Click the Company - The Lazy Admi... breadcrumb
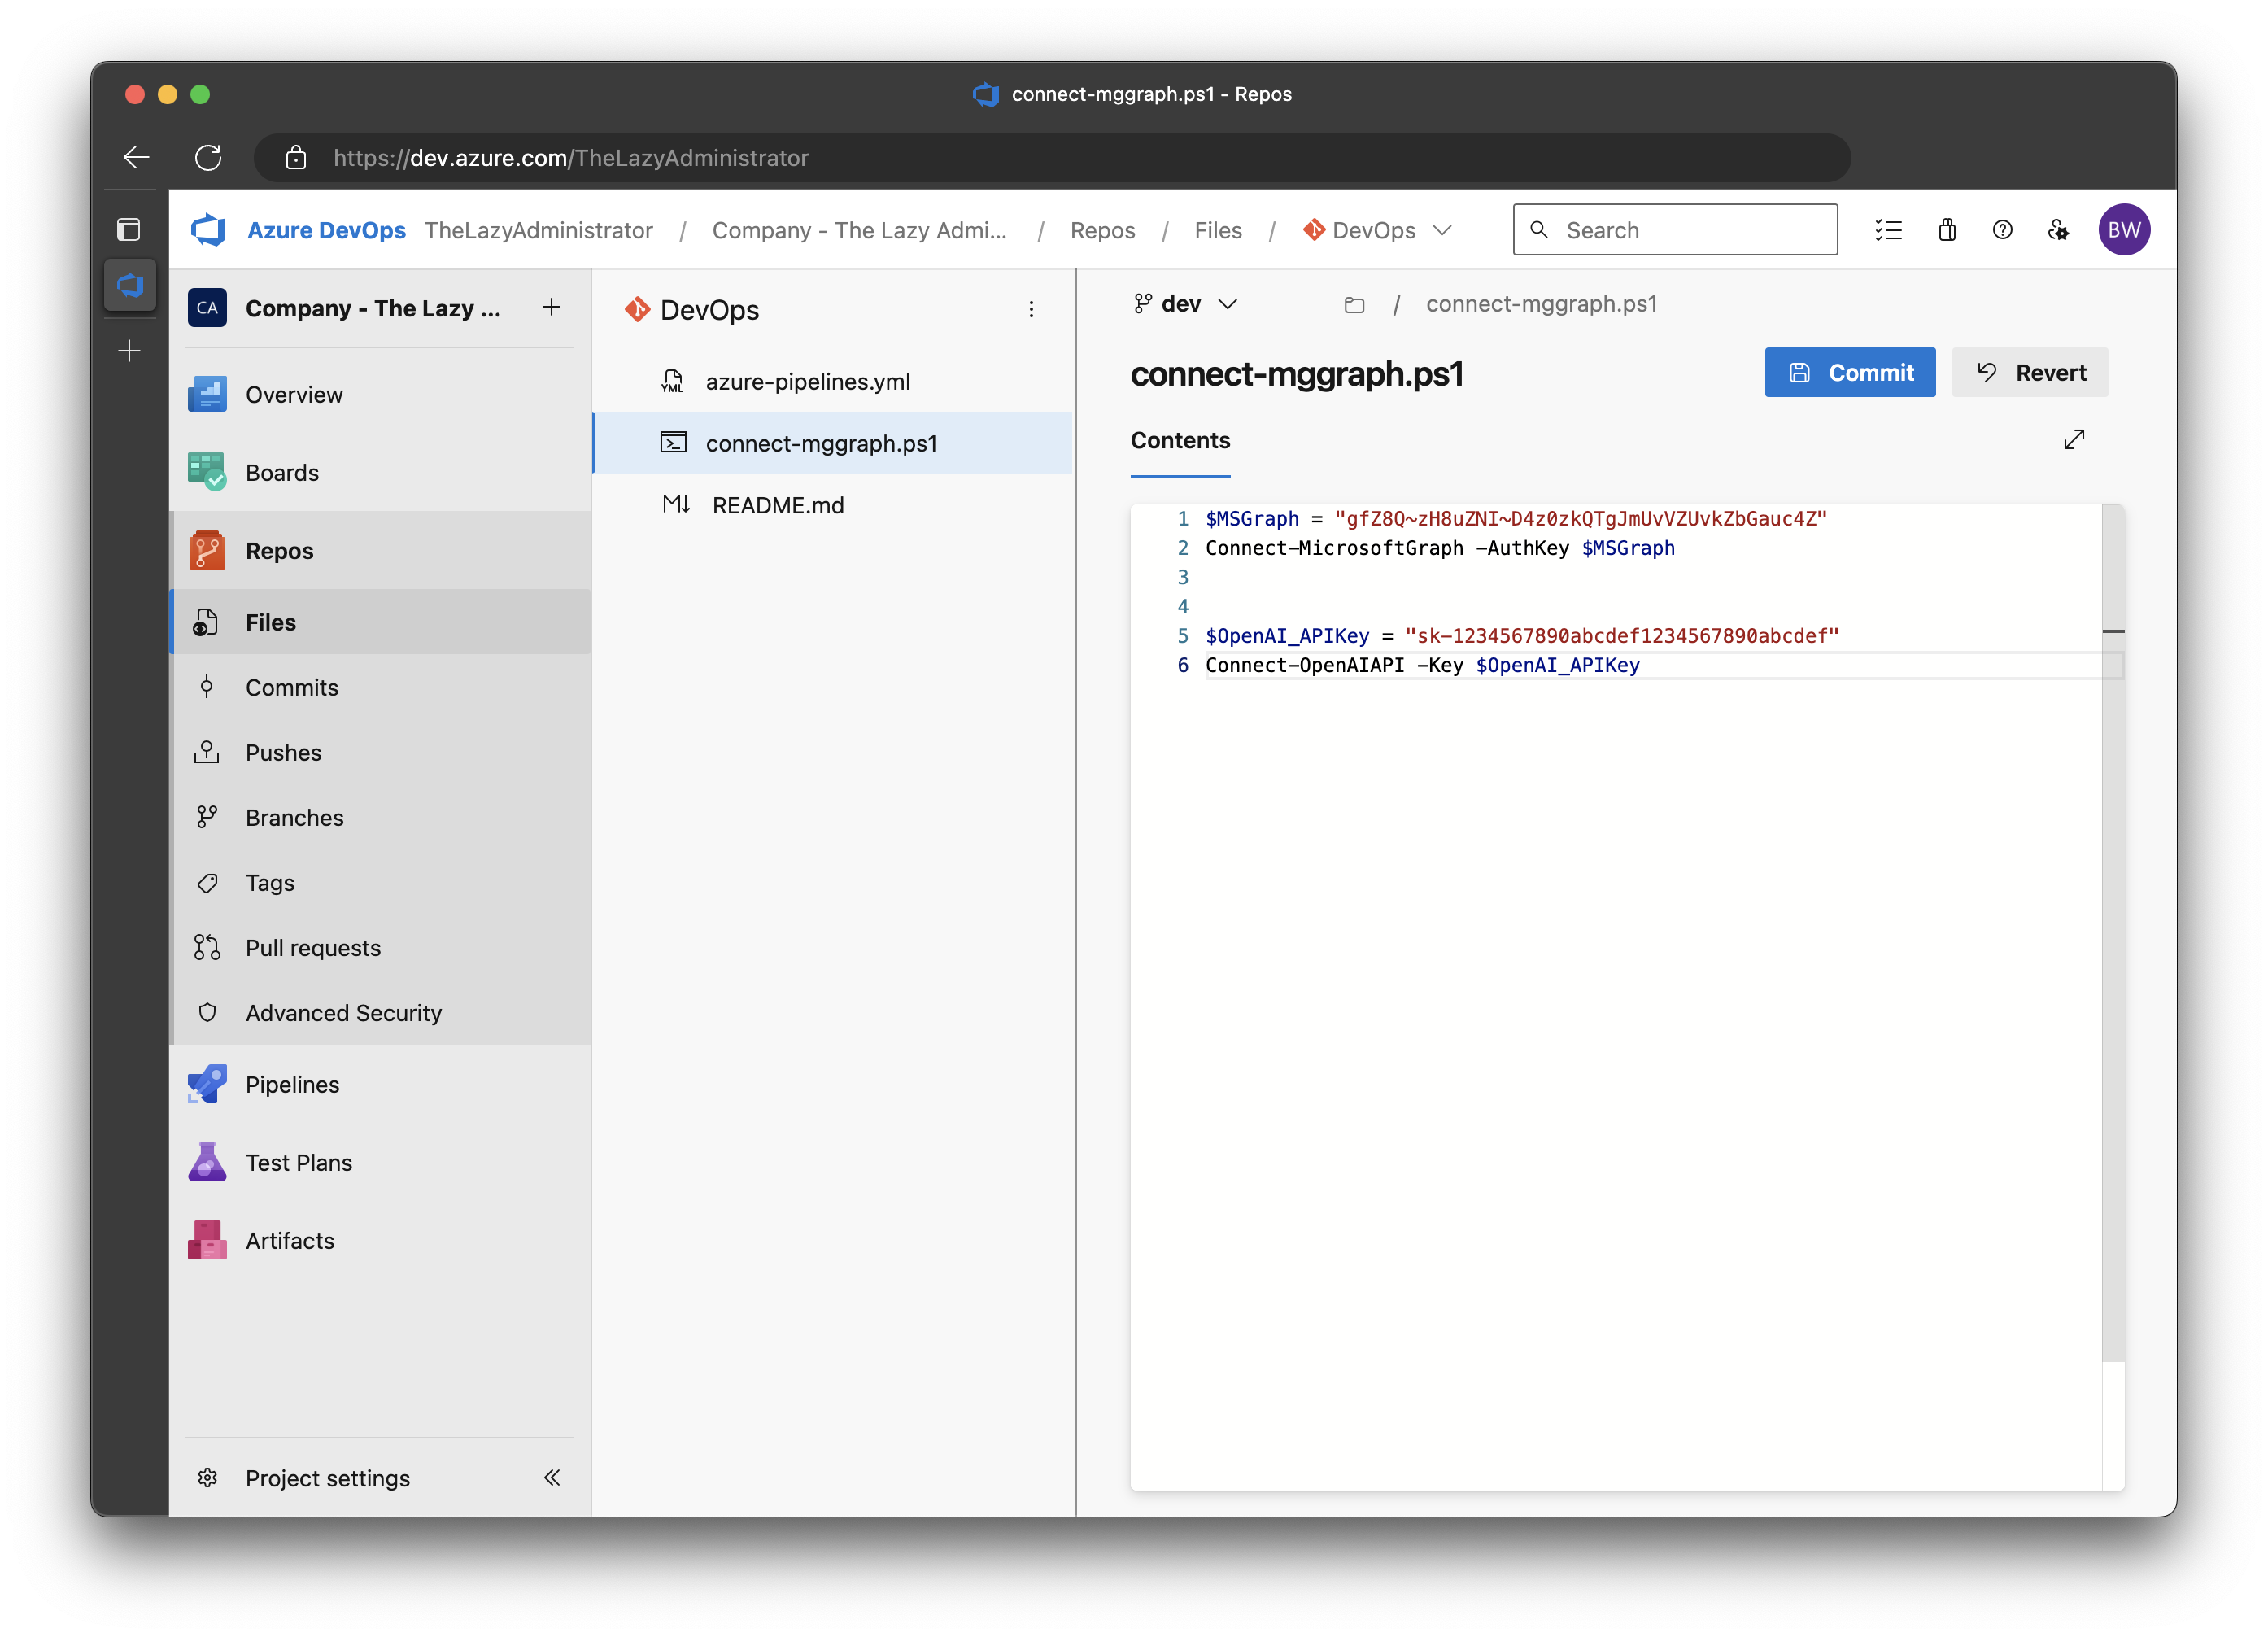 (x=859, y=230)
